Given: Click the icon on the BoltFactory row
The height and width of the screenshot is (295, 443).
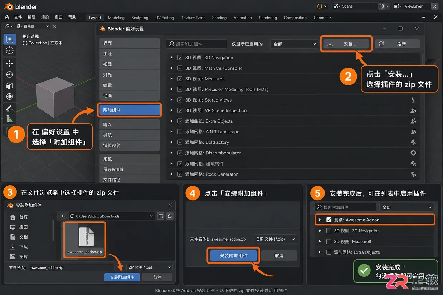Looking at the screenshot, I should coord(413,142).
